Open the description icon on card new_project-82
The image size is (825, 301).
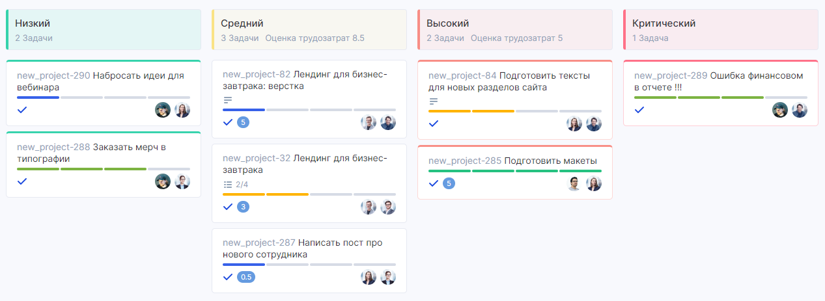(228, 100)
